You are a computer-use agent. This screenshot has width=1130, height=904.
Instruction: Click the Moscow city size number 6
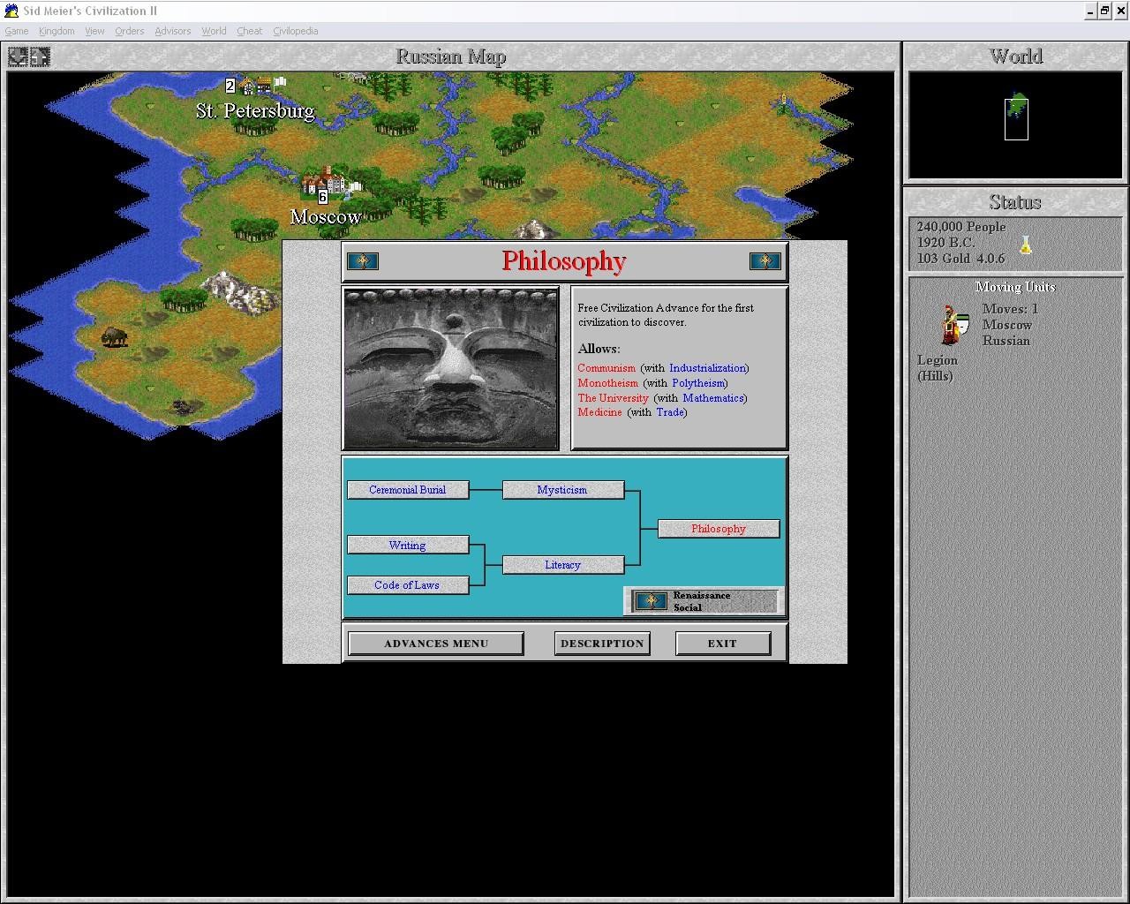(x=323, y=198)
